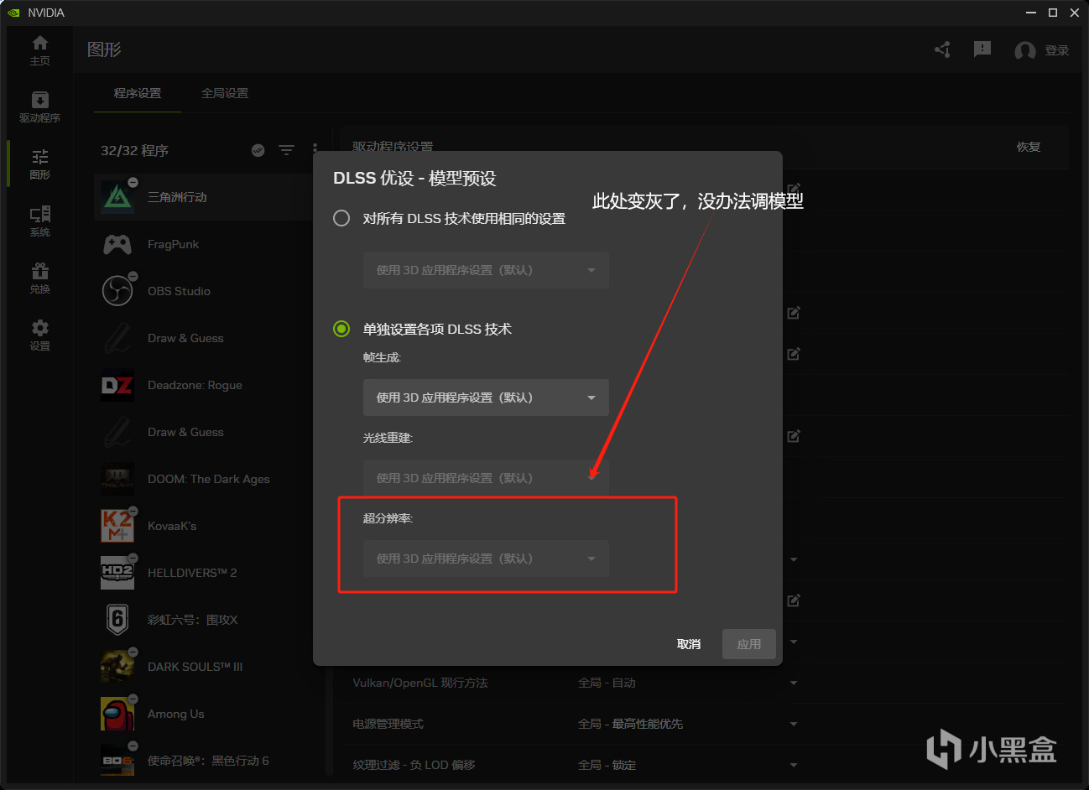The height and width of the screenshot is (790, 1089).
Task: Select 单独设置各项 DLSS 技术 radio button
Action: [x=341, y=329]
